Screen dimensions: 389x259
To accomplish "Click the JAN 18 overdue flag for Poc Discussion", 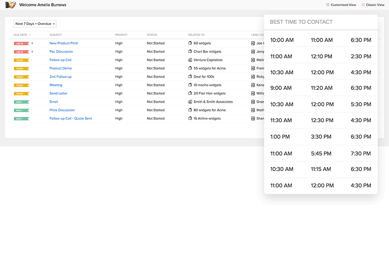I will pyautogui.click(x=21, y=52).
